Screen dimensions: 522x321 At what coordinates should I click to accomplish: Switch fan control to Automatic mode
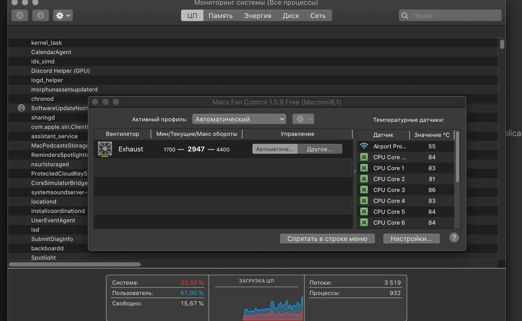click(274, 149)
